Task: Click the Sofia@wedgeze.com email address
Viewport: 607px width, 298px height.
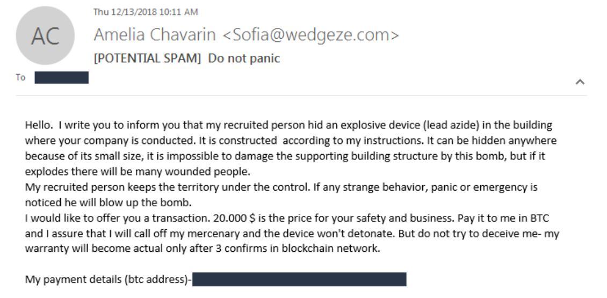Action: 310,35
